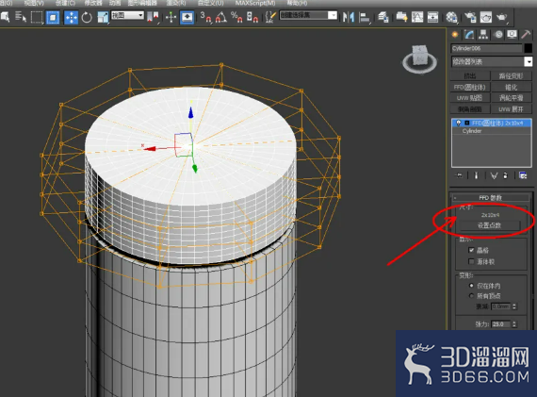Collapse the FFD 参数 rollout header

(491, 198)
